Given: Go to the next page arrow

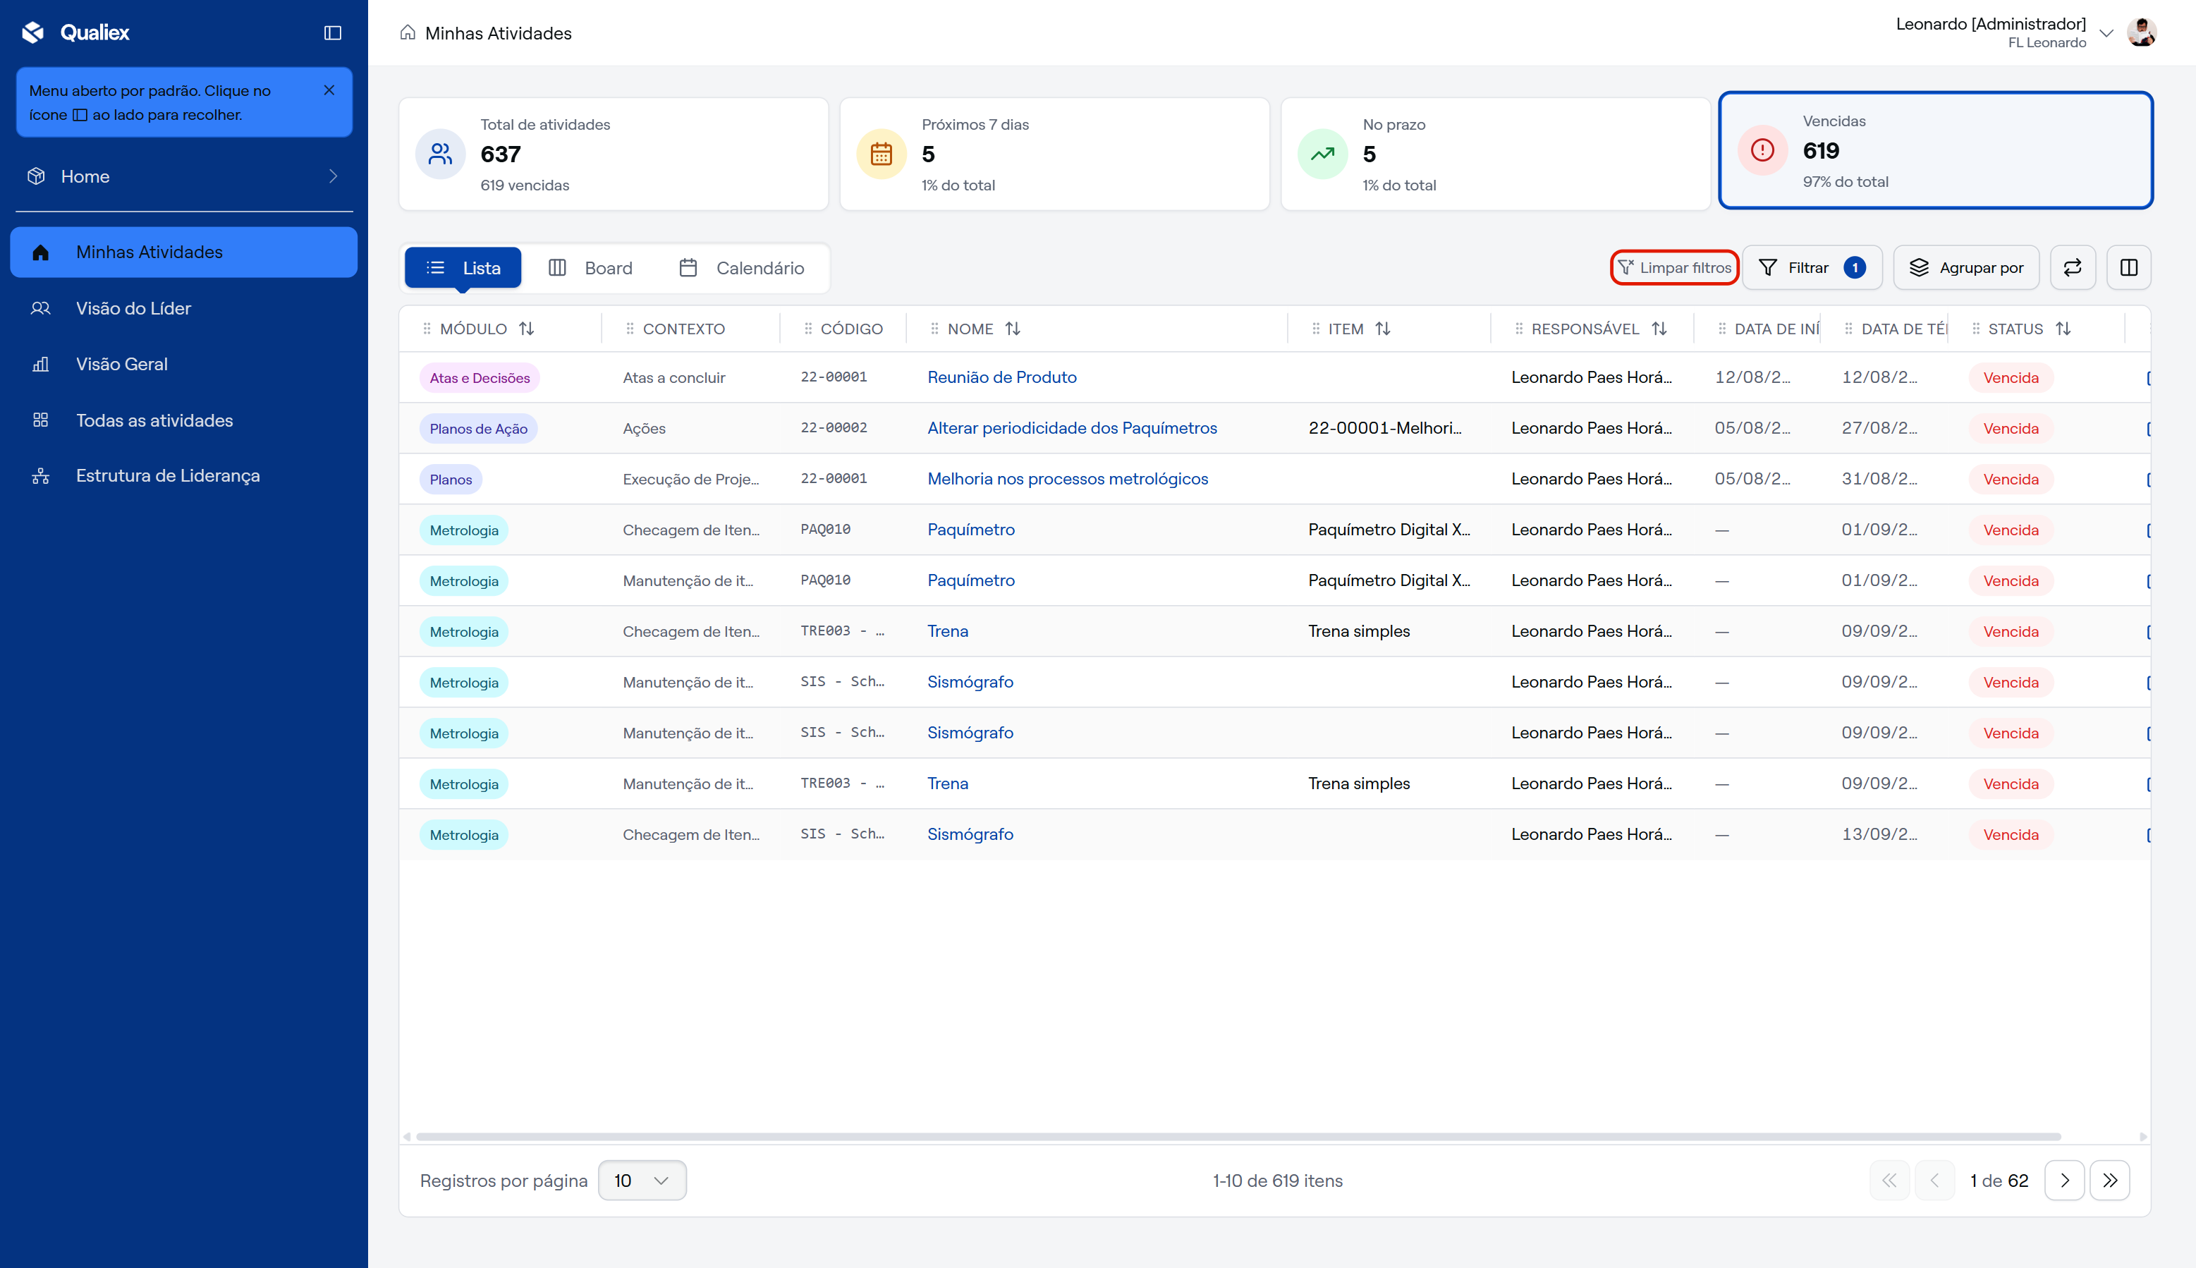Looking at the screenshot, I should pos(2065,1180).
